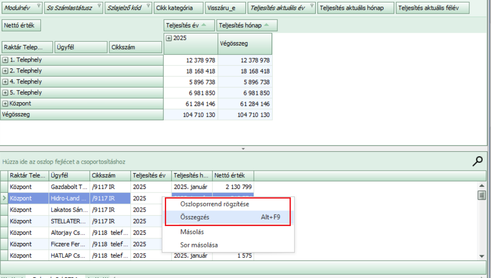The image size is (491, 278).
Task: Select Sor másolása menu entry
Action: pyautogui.click(x=199, y=245)
